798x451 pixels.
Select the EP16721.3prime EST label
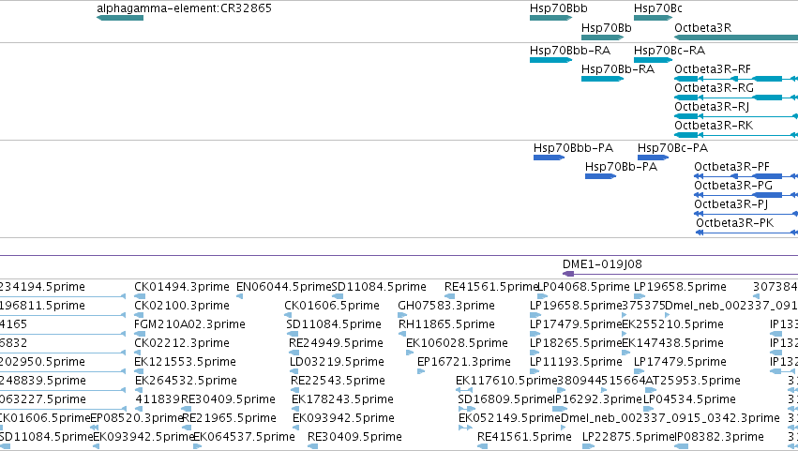tap(463, 362)
